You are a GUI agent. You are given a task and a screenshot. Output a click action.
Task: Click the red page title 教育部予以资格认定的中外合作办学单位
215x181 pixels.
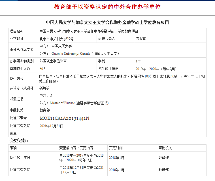tap(107, 7)
